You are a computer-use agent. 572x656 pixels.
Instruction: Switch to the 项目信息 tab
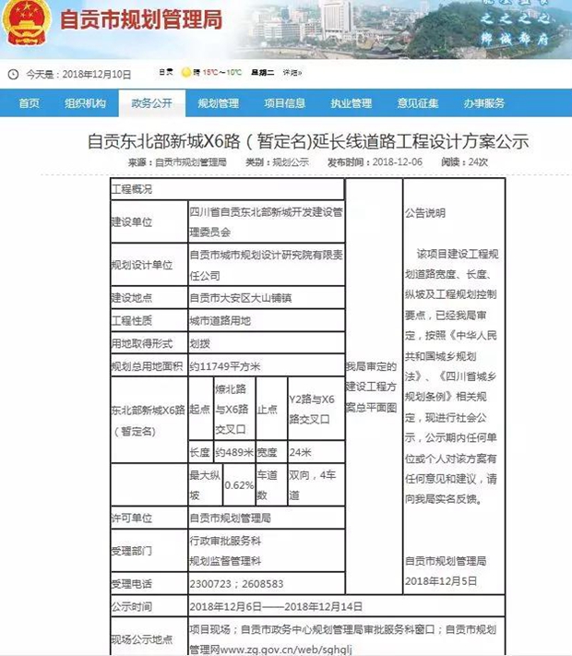[284, 103]
